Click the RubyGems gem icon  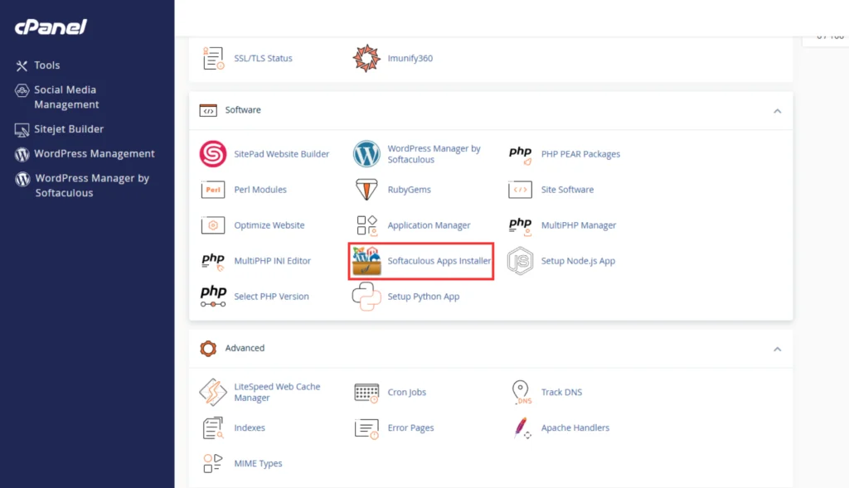tap(366, 190)
